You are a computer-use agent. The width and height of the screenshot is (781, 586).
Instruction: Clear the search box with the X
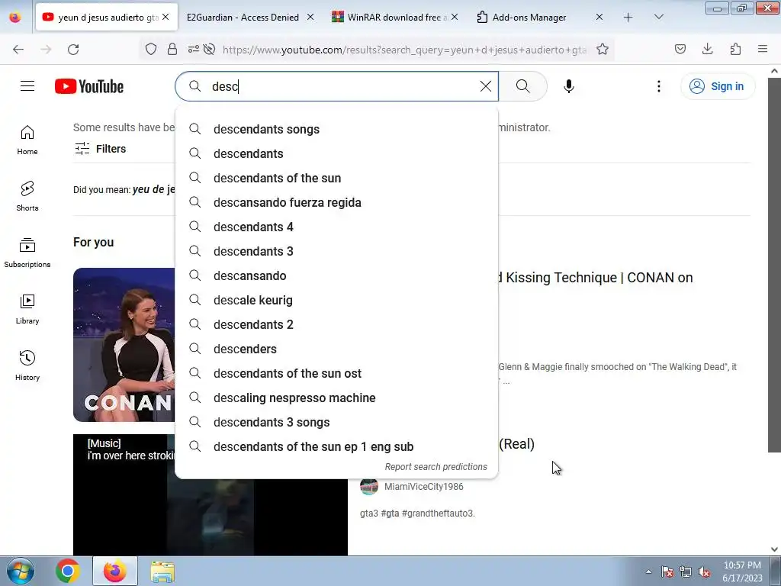tap(486, 86)
